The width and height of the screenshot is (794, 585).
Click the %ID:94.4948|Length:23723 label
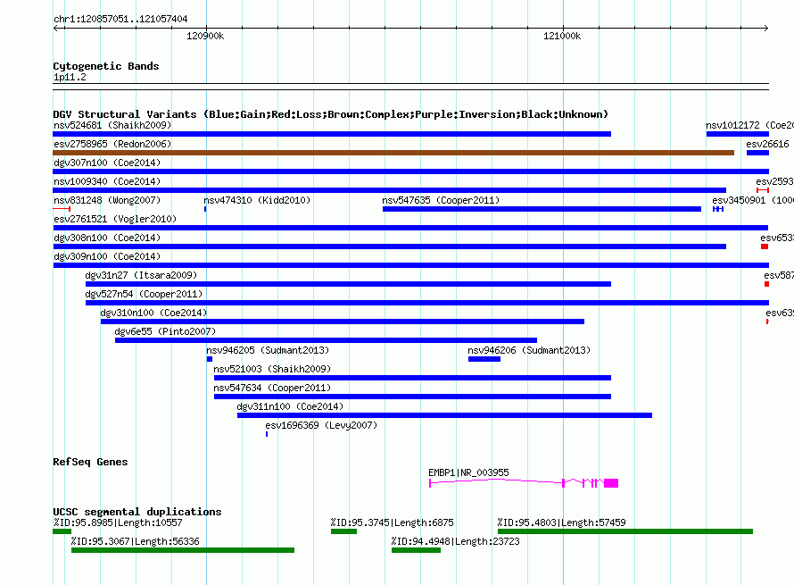[455, 541]
